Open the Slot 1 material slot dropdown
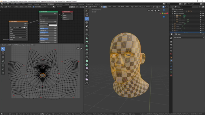The image size is (205, 115). (x=48, y=7)
